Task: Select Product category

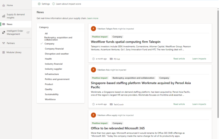Action: [49, 84]
